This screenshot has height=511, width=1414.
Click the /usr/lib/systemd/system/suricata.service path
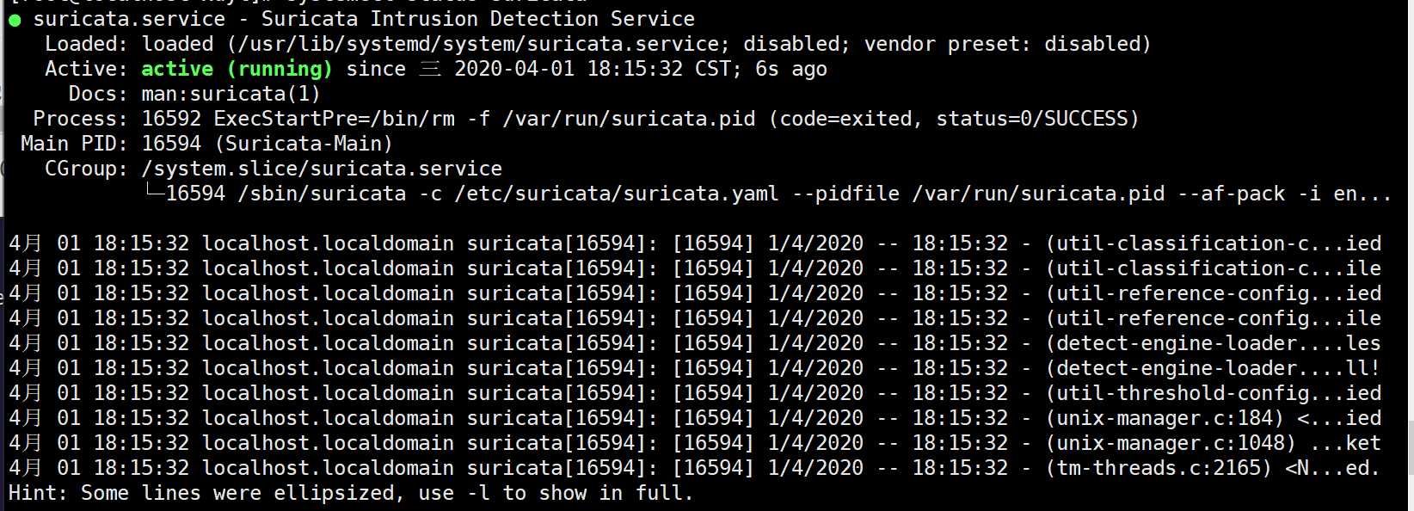click(x=479, y=44)
